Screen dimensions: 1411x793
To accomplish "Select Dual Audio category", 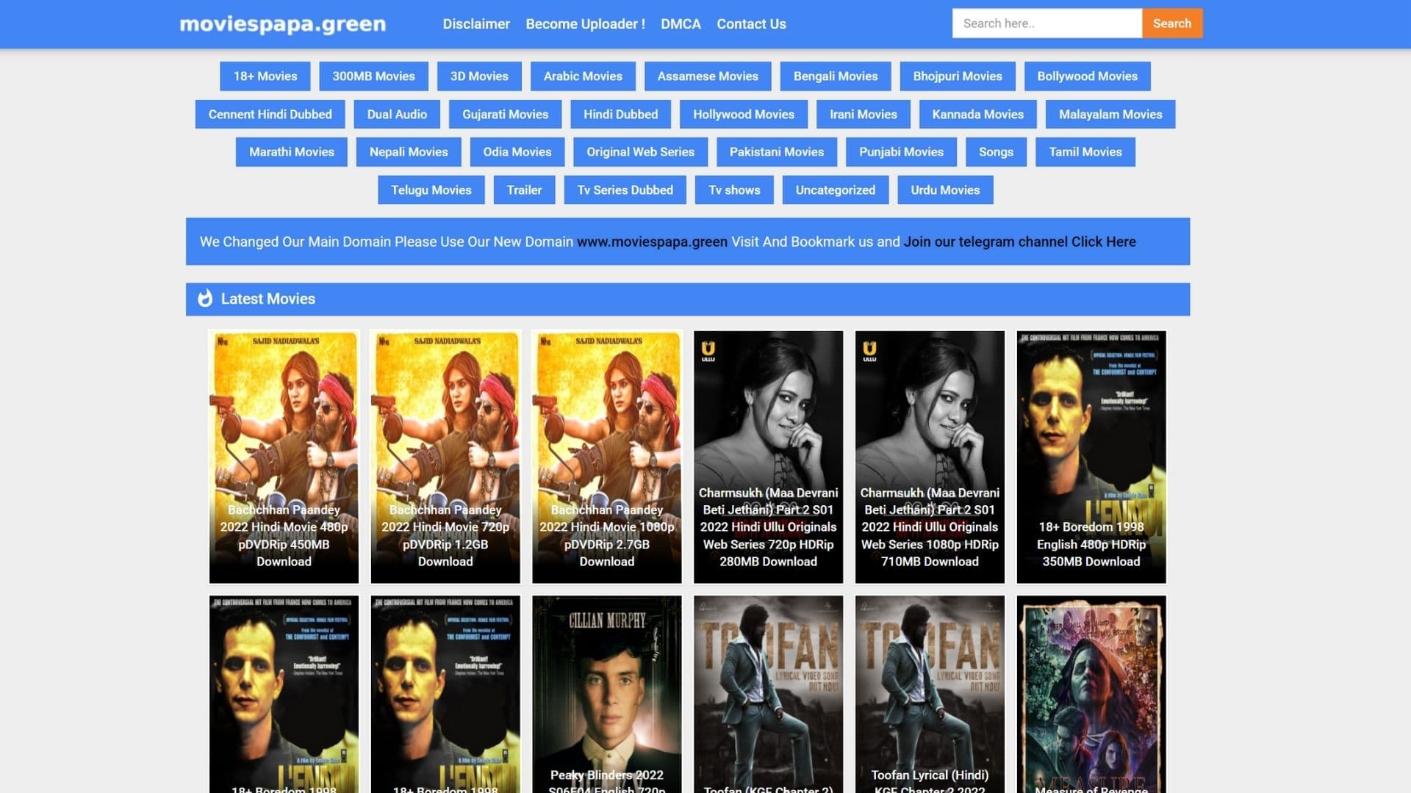I will tap(397, 115).
